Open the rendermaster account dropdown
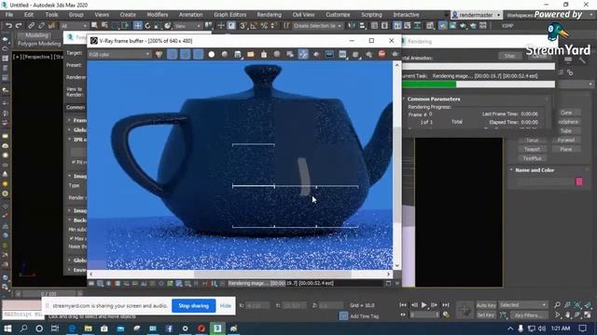This screenshot has height=335, width=597. pos(476,15)
